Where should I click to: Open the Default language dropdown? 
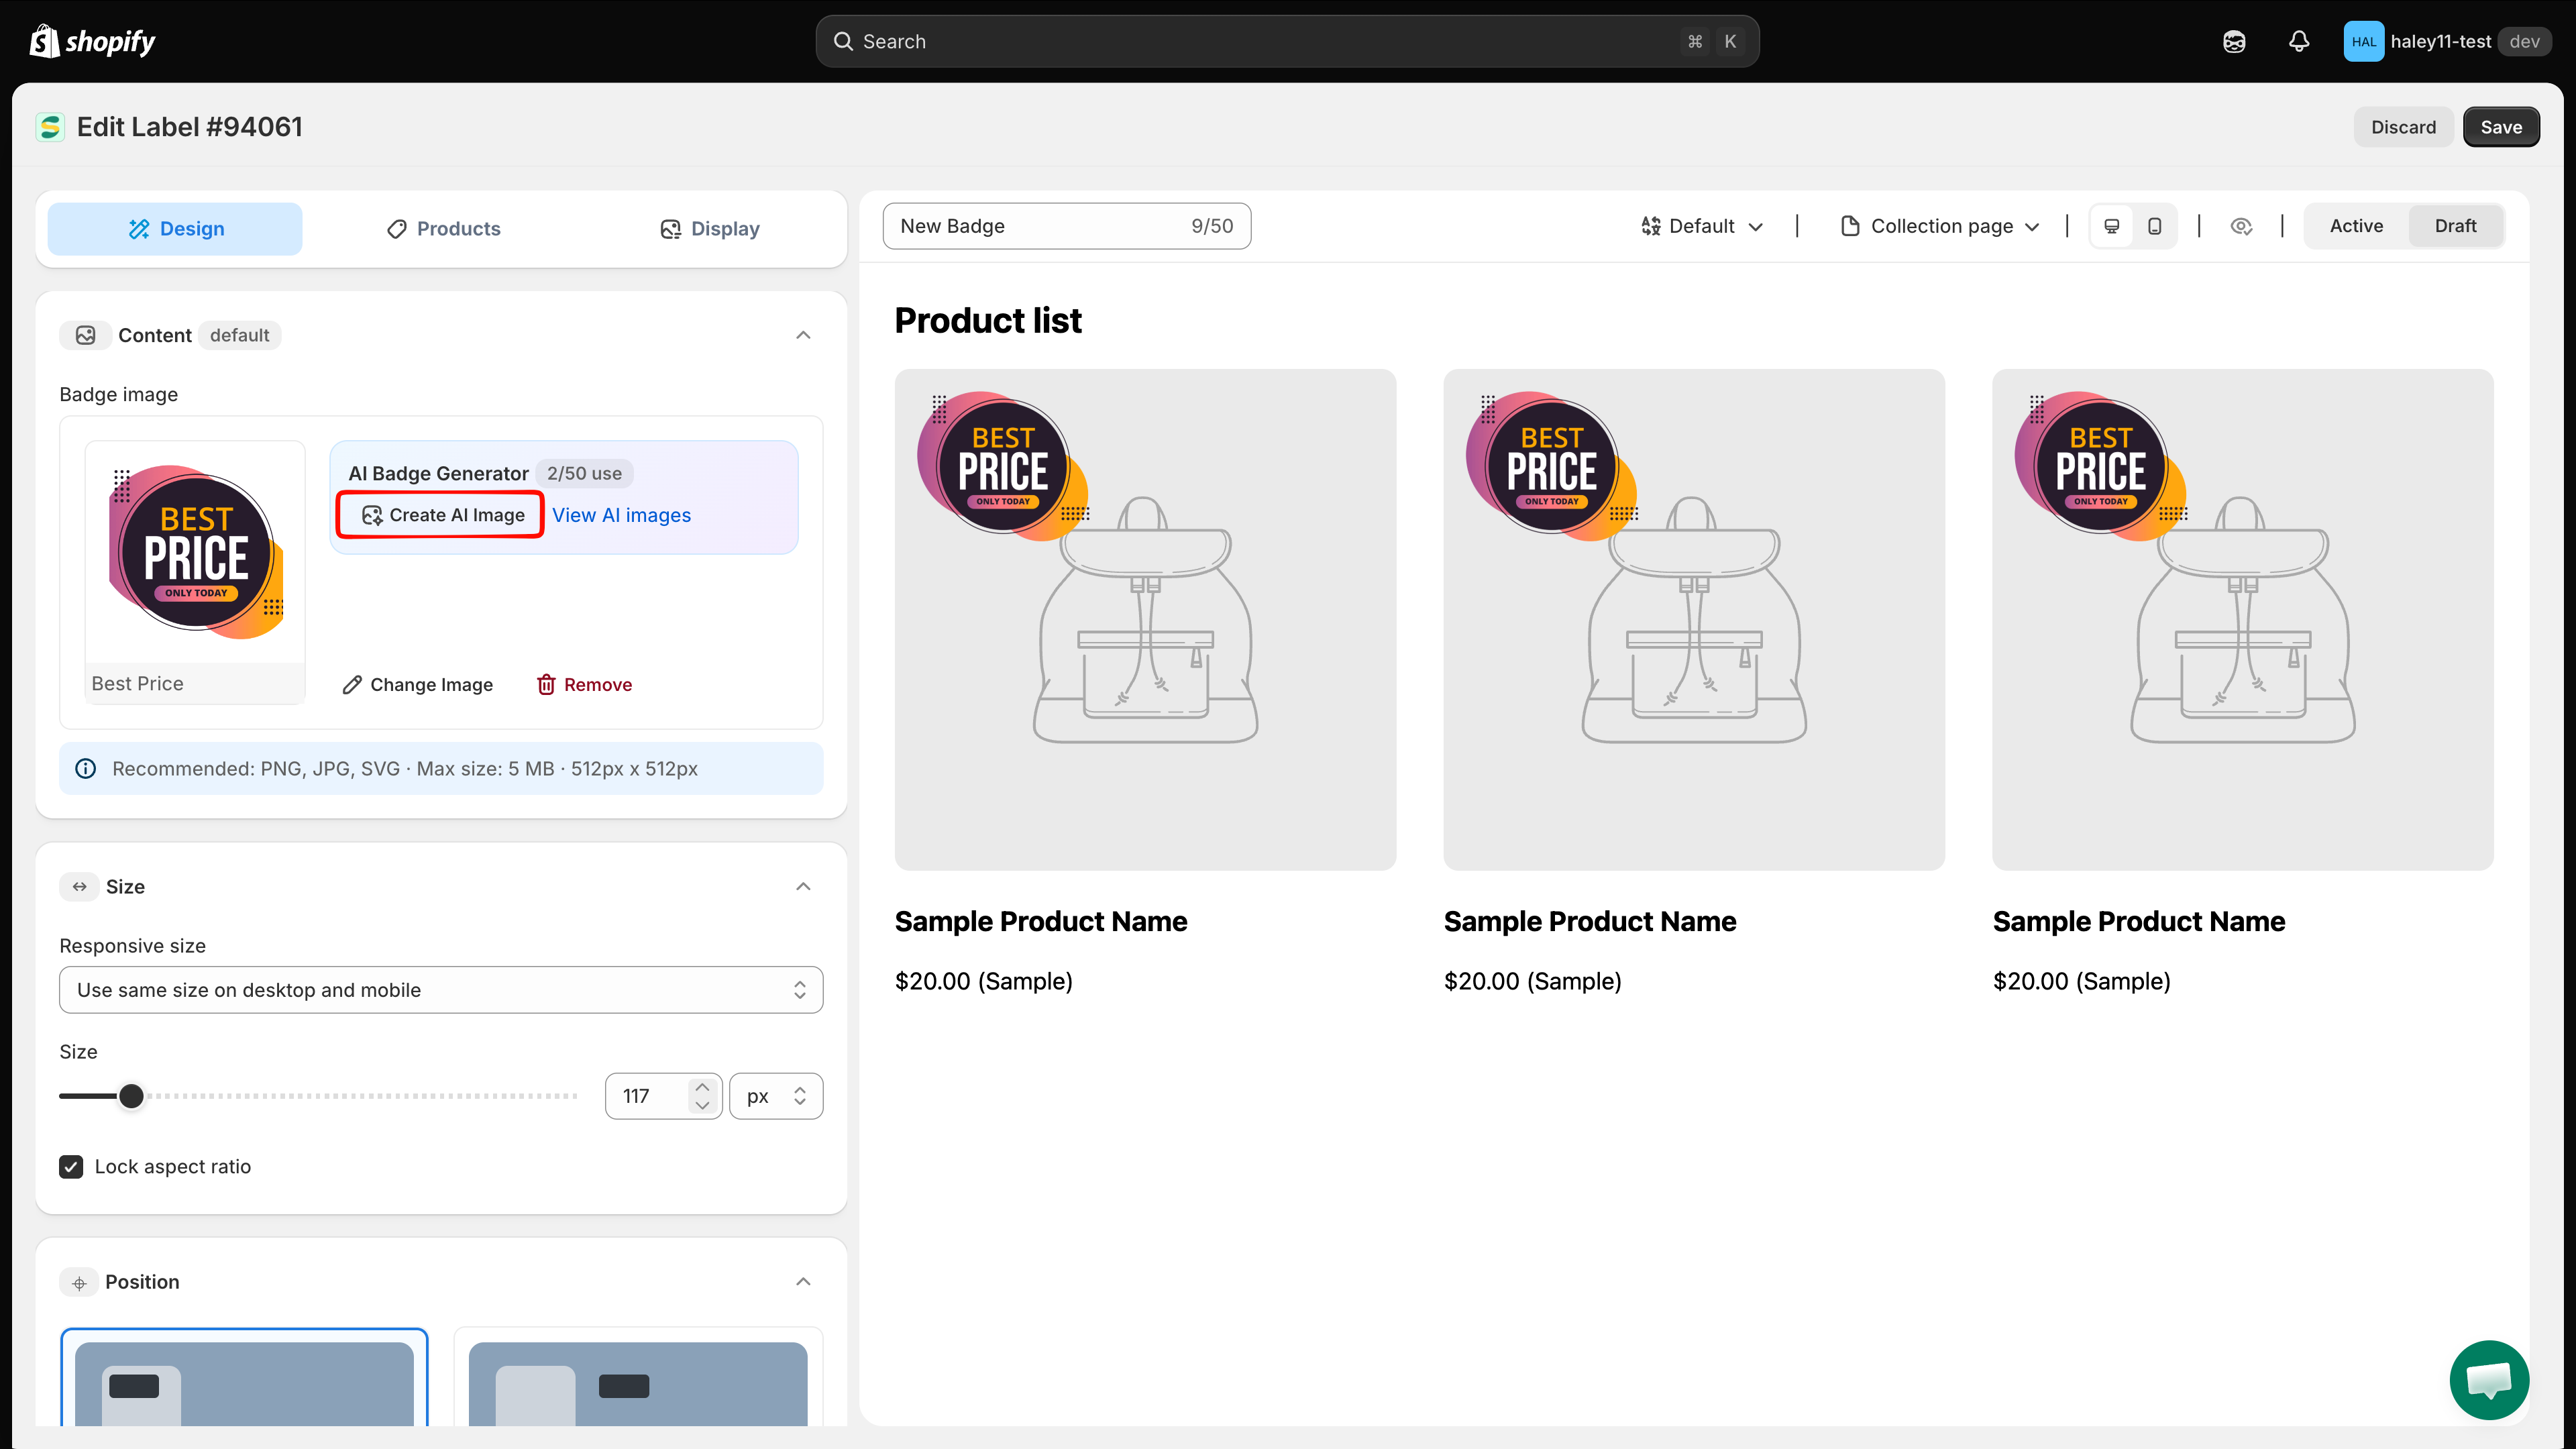pyautogui.click(x=1702, y=226)
